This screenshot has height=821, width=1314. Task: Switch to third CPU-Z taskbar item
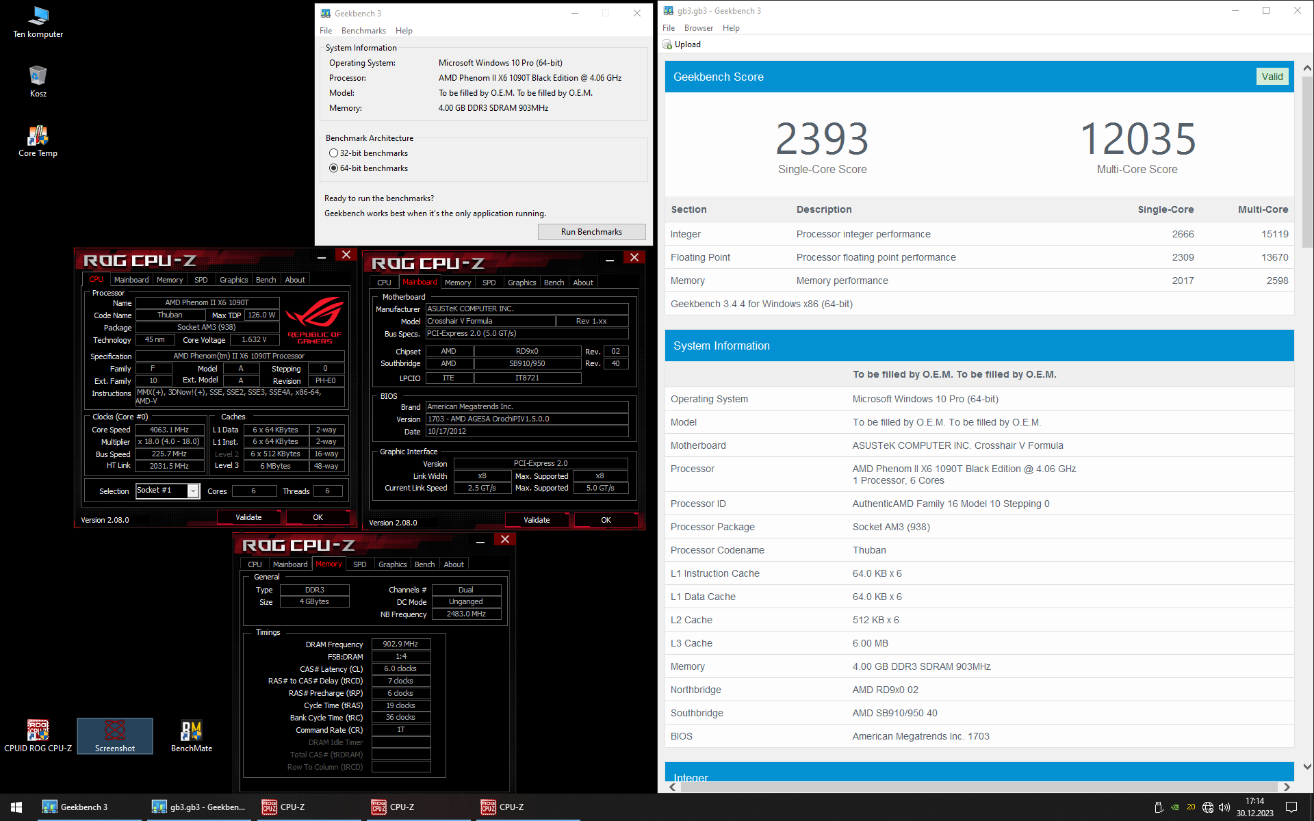click(527, 807)
